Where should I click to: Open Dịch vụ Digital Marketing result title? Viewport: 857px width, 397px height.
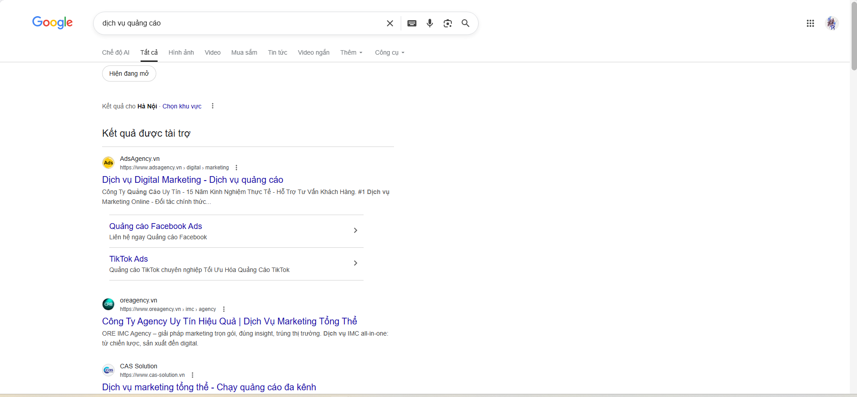point(193,180)
